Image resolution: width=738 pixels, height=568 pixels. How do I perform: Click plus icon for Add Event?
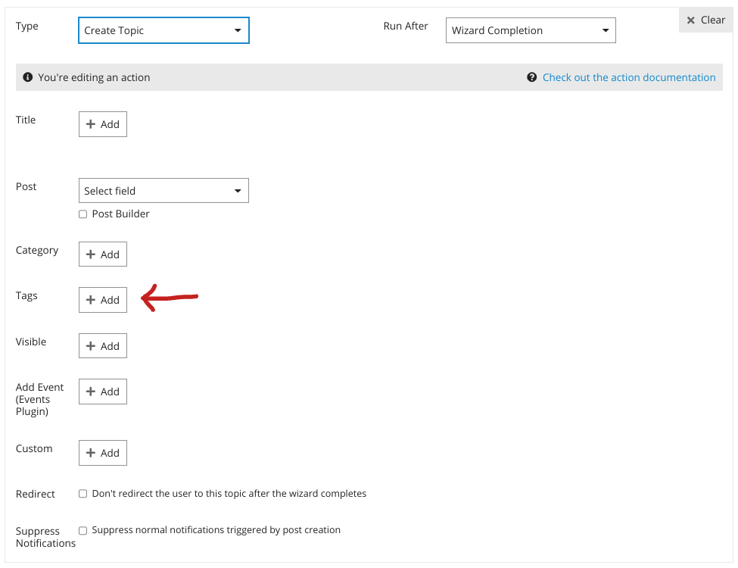[x=91, y=392]
